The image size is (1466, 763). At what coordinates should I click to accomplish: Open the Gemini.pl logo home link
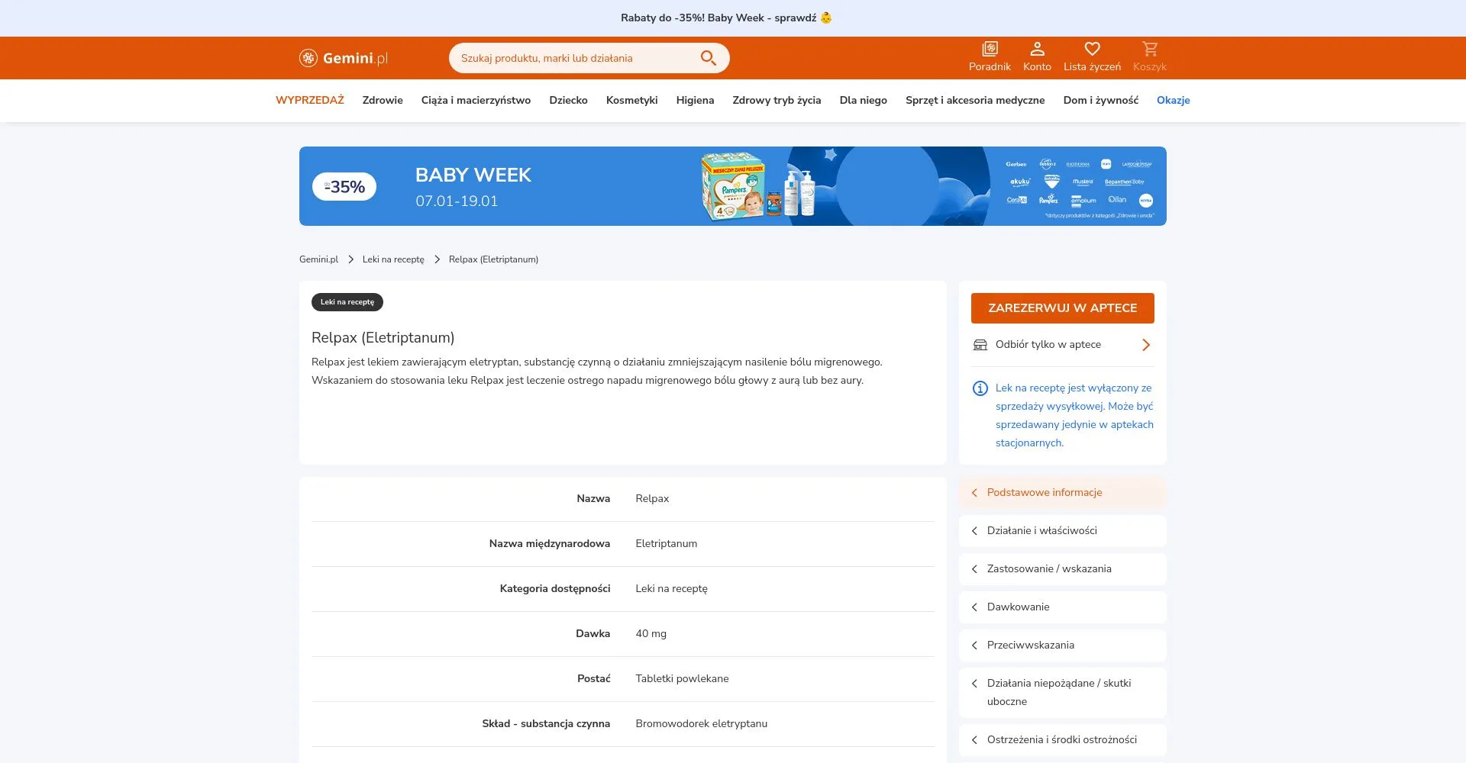click(x=344, y=58)
